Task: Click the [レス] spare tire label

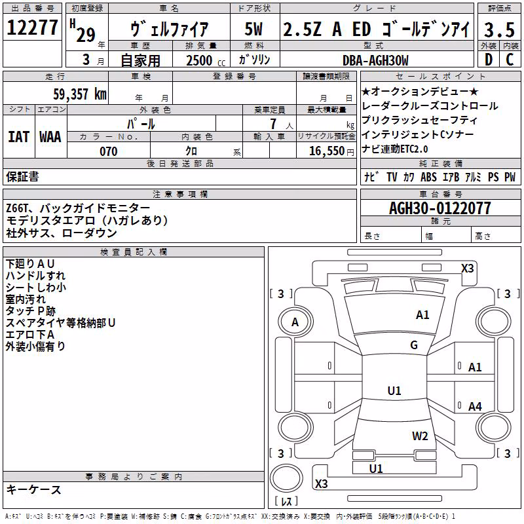Action: (x=287, y=501)
